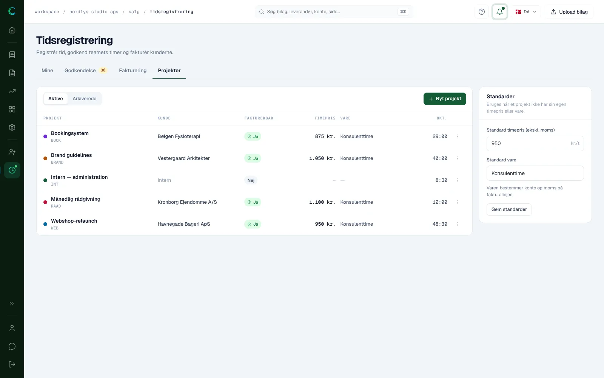
Task: Open the add-user icon in sidebar
Action: pyautogui.click(x=12, y=152)
